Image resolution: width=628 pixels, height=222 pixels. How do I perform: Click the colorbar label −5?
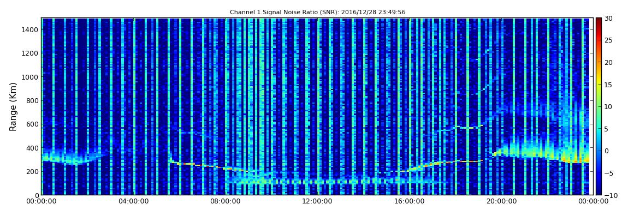click(608, 173)
